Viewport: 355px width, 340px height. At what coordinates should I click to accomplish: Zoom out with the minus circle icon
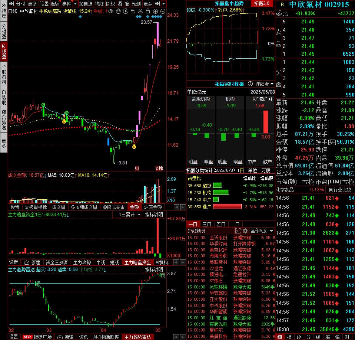[163, 11]
